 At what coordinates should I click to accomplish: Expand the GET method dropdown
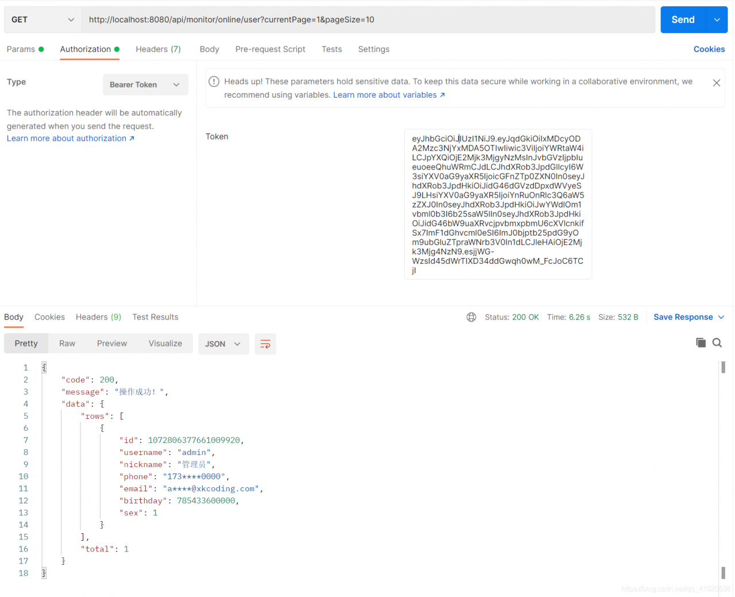click(42, 20)
